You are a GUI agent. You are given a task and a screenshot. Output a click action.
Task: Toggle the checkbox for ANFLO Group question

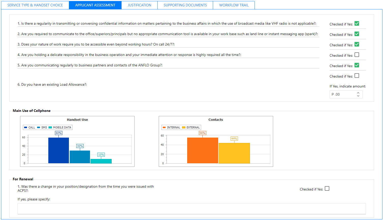click(x=357, y=65)
